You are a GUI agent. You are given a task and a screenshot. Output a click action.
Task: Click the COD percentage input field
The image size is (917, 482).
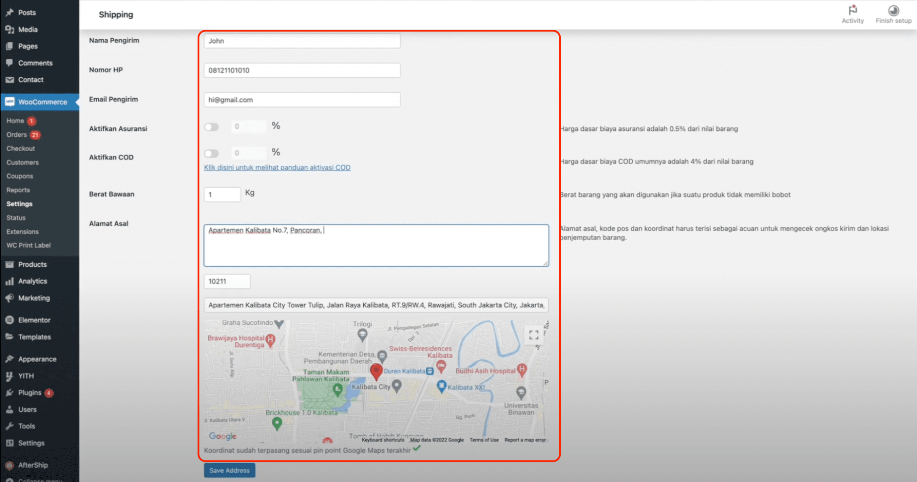(x=248, y=153)
